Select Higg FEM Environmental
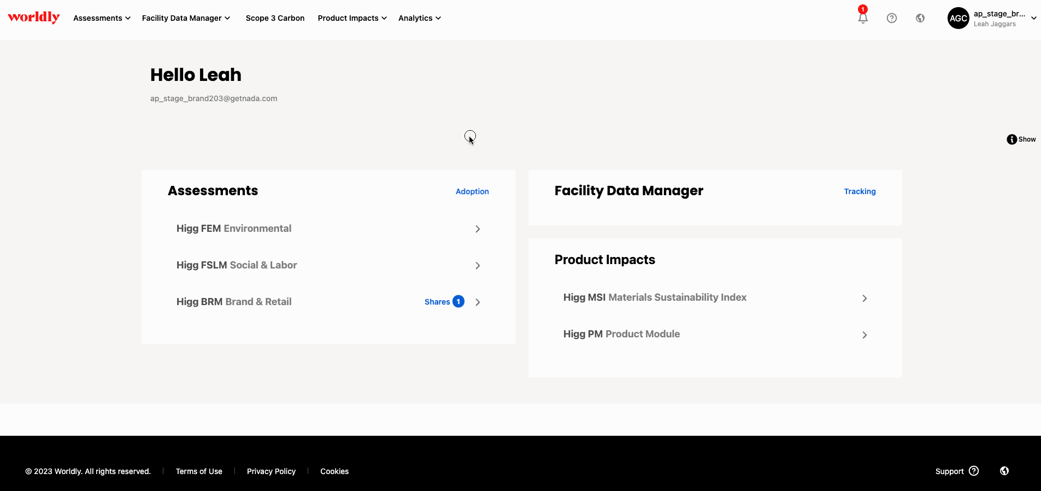This screenshot has height=491, width=1041. point(234,229)
